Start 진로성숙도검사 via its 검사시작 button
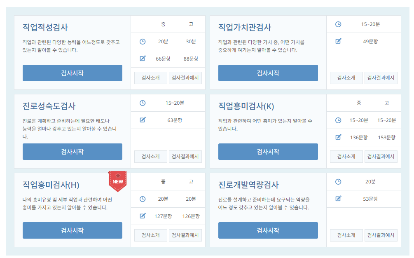The image size is (414, 258). (x=73, y=152)
